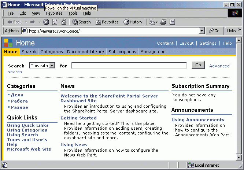Open the Using Categories link
244x170 pixels.
[x=27, y=130]
